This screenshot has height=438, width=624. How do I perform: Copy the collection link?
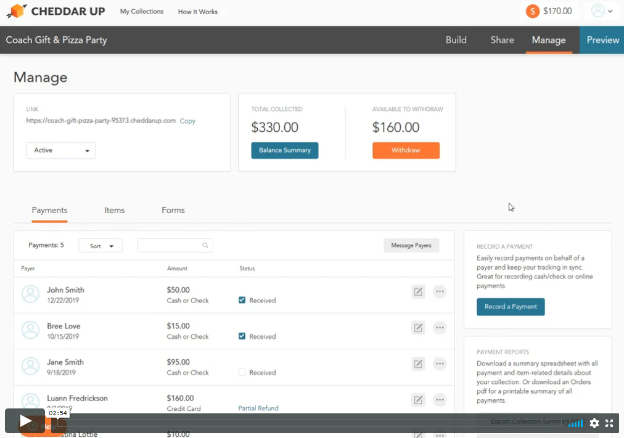tap(187, 121)
